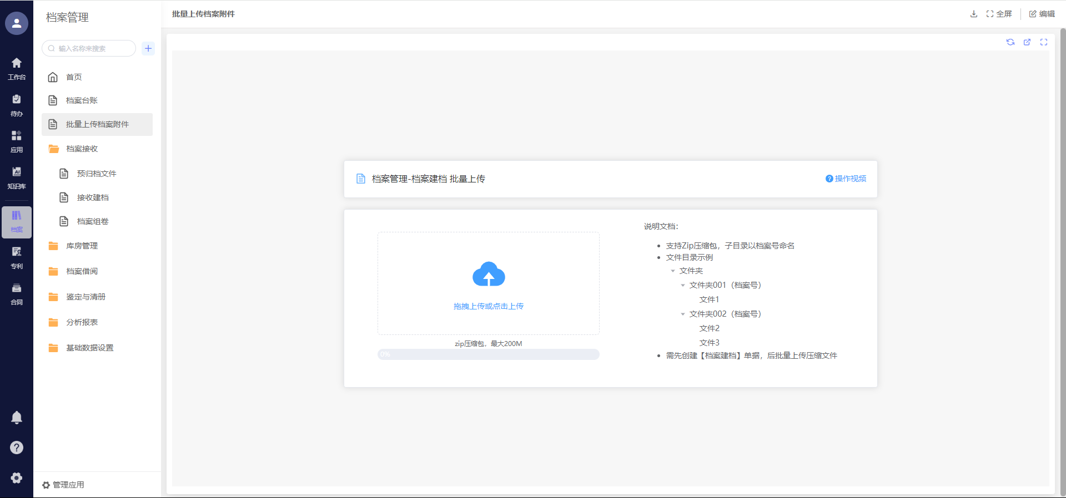The height and width of the screenshot is (498, 1066).
Task: Open page in new window icon
Action: (x=1027, y=42)
